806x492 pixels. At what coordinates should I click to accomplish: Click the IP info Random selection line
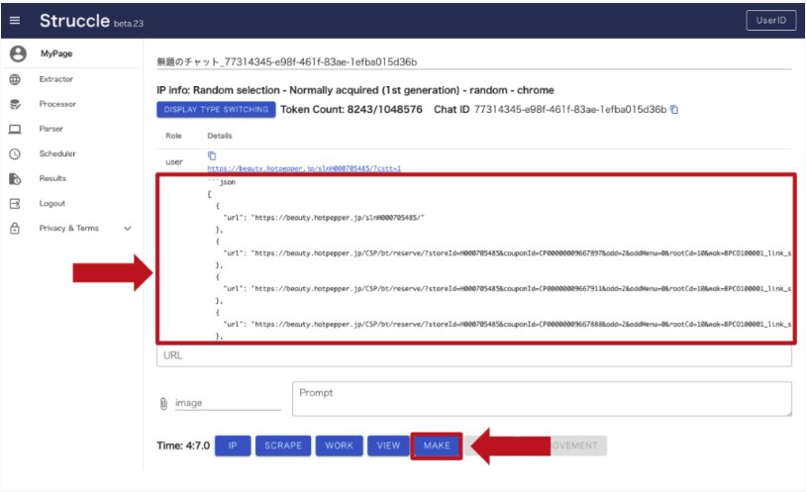pyautogui.click(x=355, y=90)
